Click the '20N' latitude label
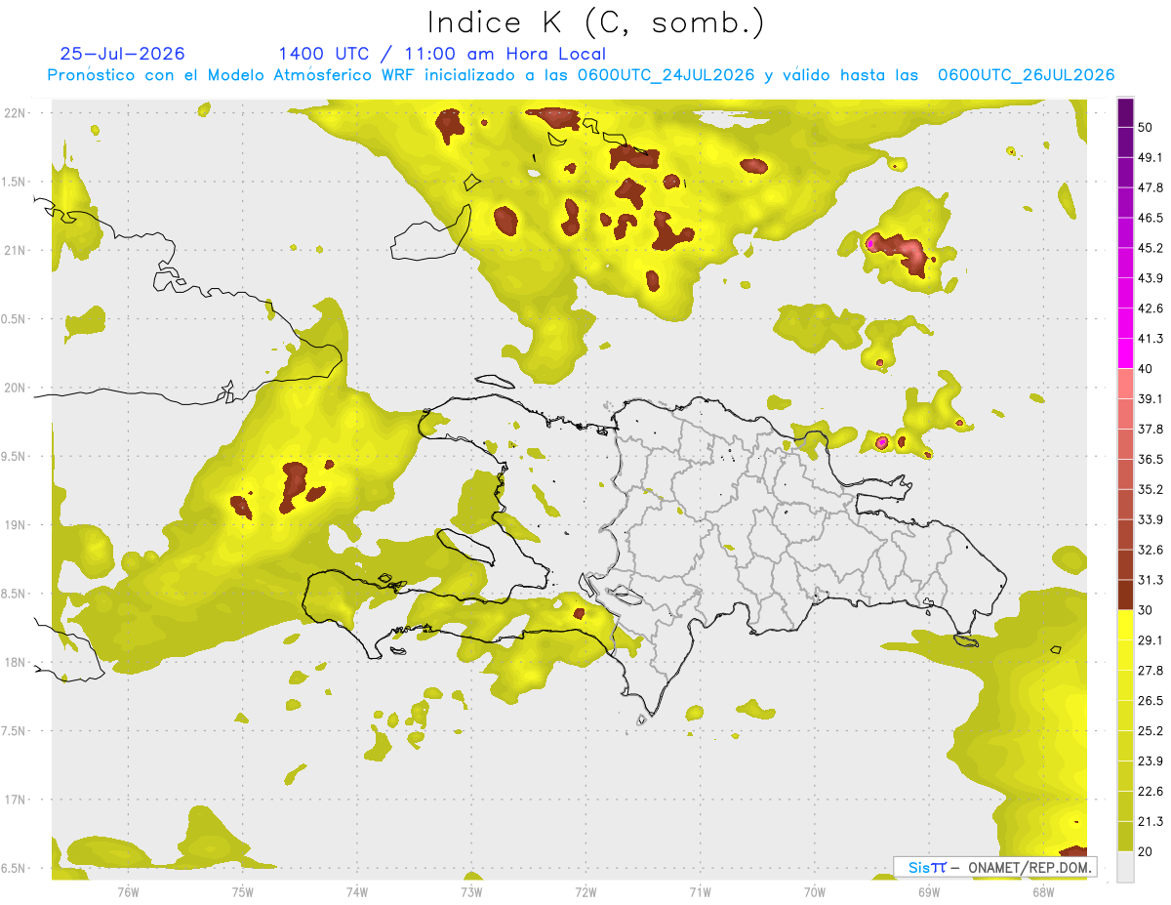This screenshot has height=905, width=1171. pos(15,388)
